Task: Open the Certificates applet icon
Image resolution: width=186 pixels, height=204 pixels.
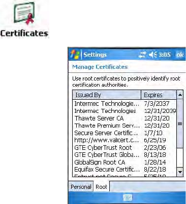Action: (x=24, y=19)
